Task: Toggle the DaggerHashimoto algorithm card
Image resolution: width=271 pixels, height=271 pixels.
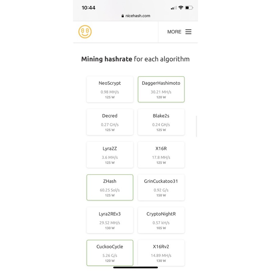Action: pos(161,89)
